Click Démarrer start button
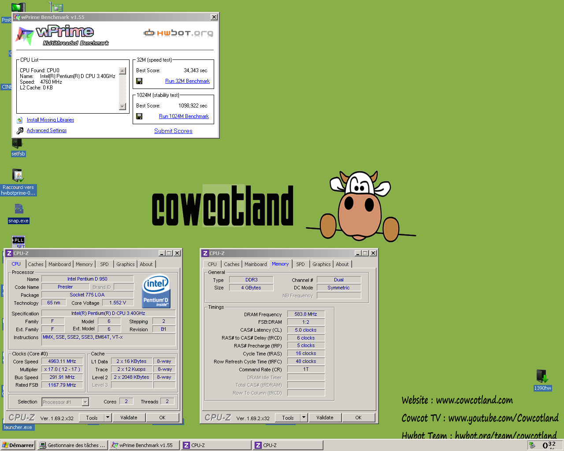Viewport: 564px width, 451px height. coord(18,445)
